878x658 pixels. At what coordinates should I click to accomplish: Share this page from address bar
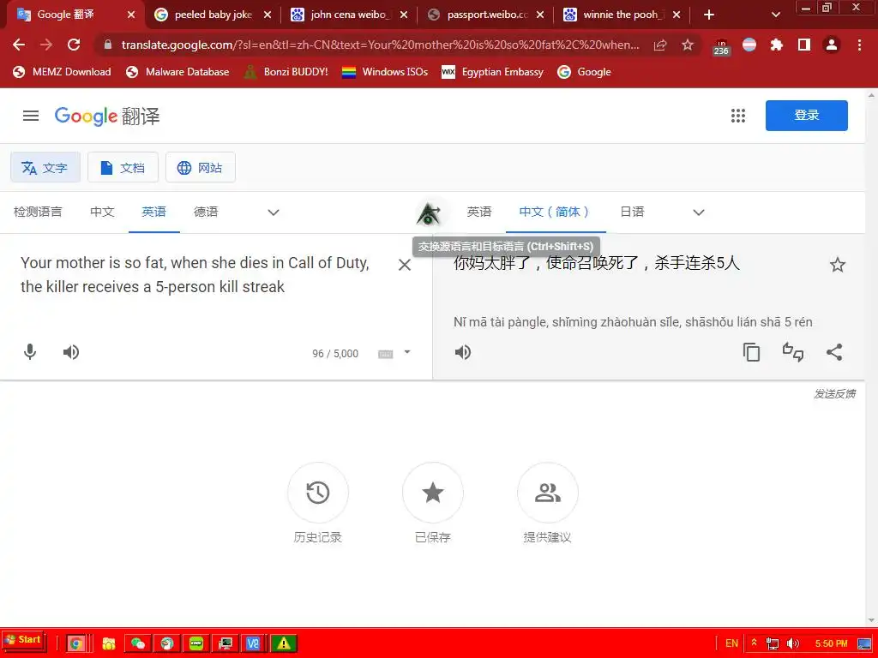(660, 45)
